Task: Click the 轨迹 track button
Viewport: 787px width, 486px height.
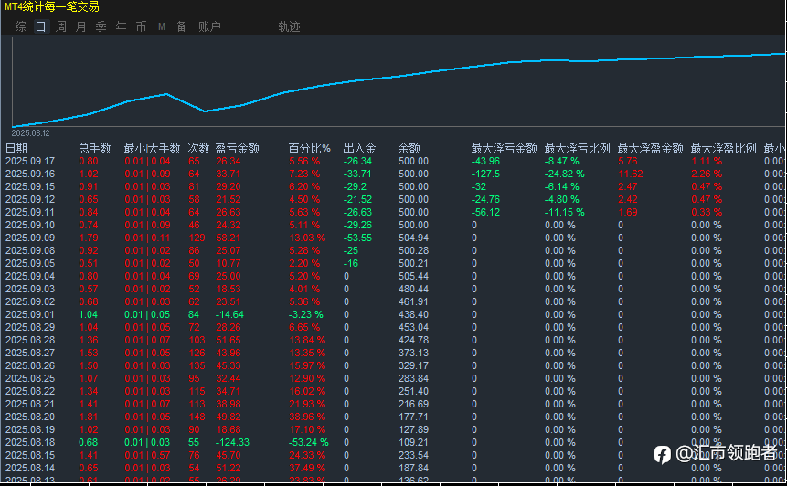Action: (x=289, y=26)
